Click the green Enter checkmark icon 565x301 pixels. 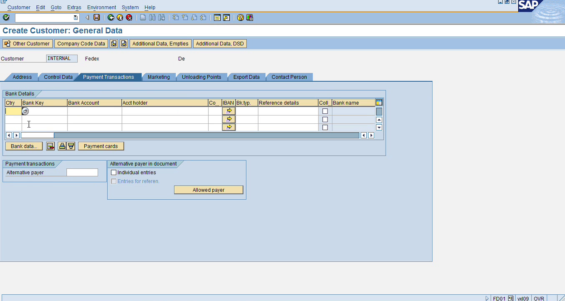[6, 18]
